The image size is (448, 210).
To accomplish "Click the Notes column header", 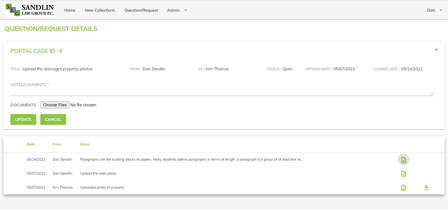I will pos(85,144).
